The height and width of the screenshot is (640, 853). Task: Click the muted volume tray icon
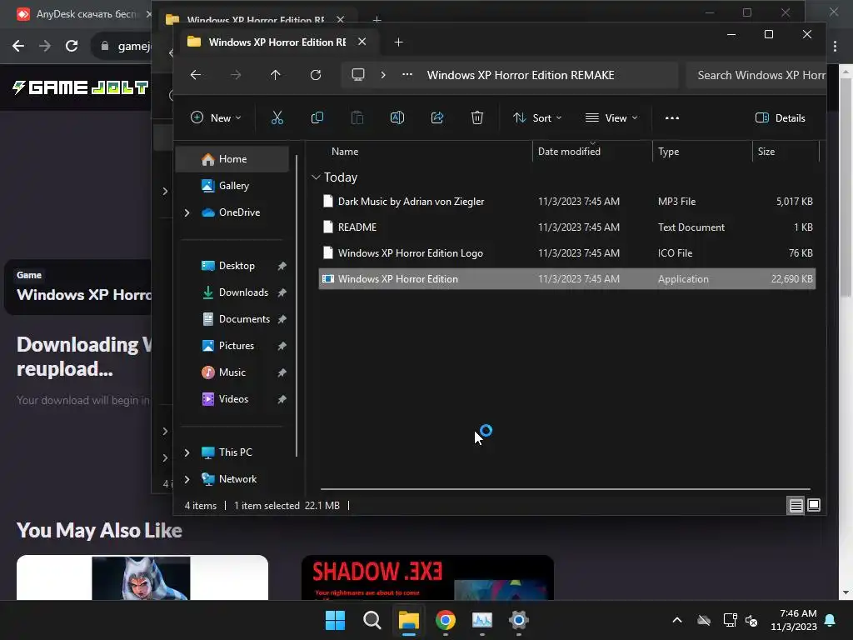pos(751,620)
